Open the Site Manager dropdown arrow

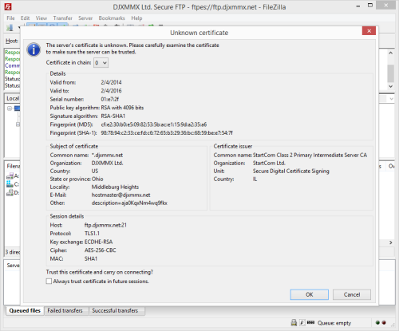click(18, 27)
